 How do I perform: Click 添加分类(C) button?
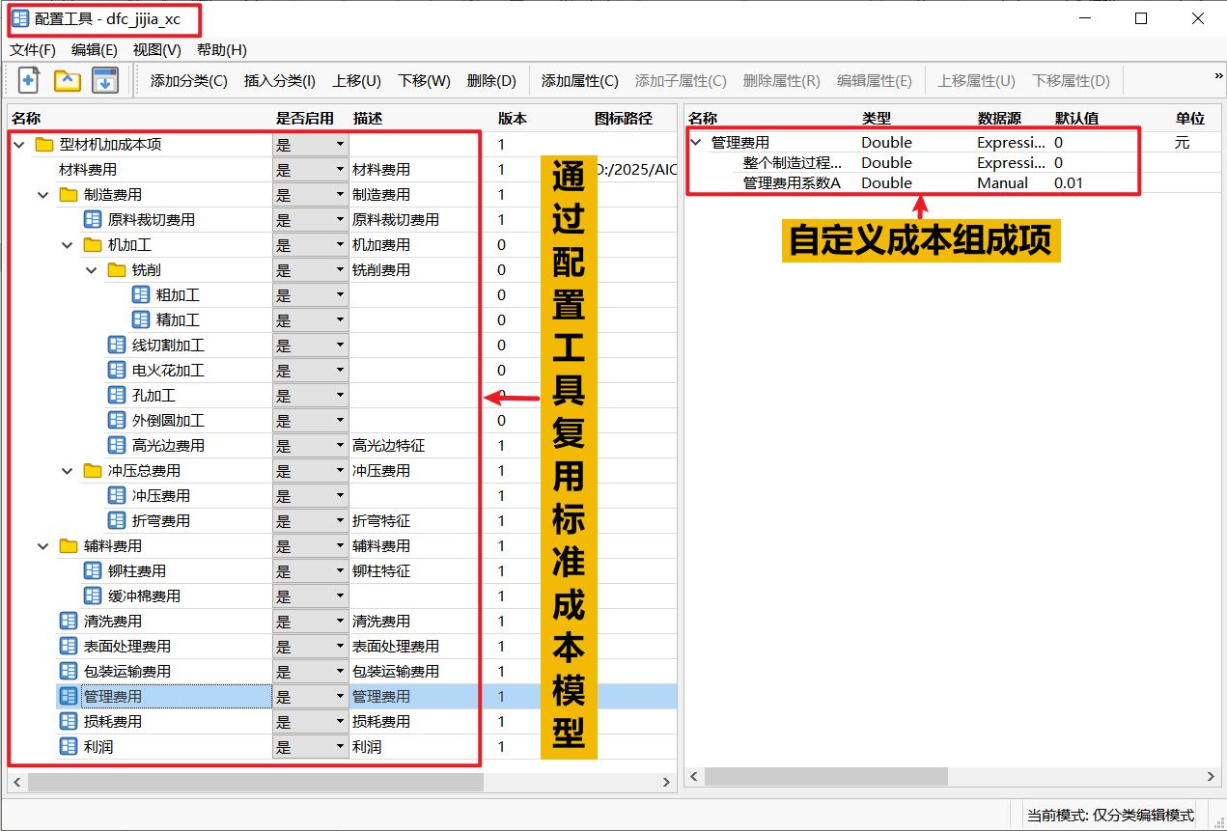point(189,81)
